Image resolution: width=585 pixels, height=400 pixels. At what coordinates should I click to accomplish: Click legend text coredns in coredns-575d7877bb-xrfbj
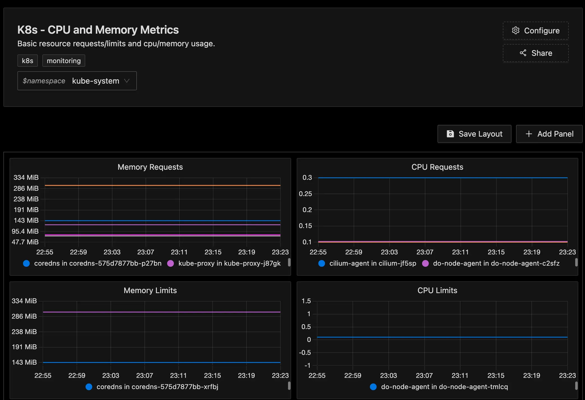[157, 387]
